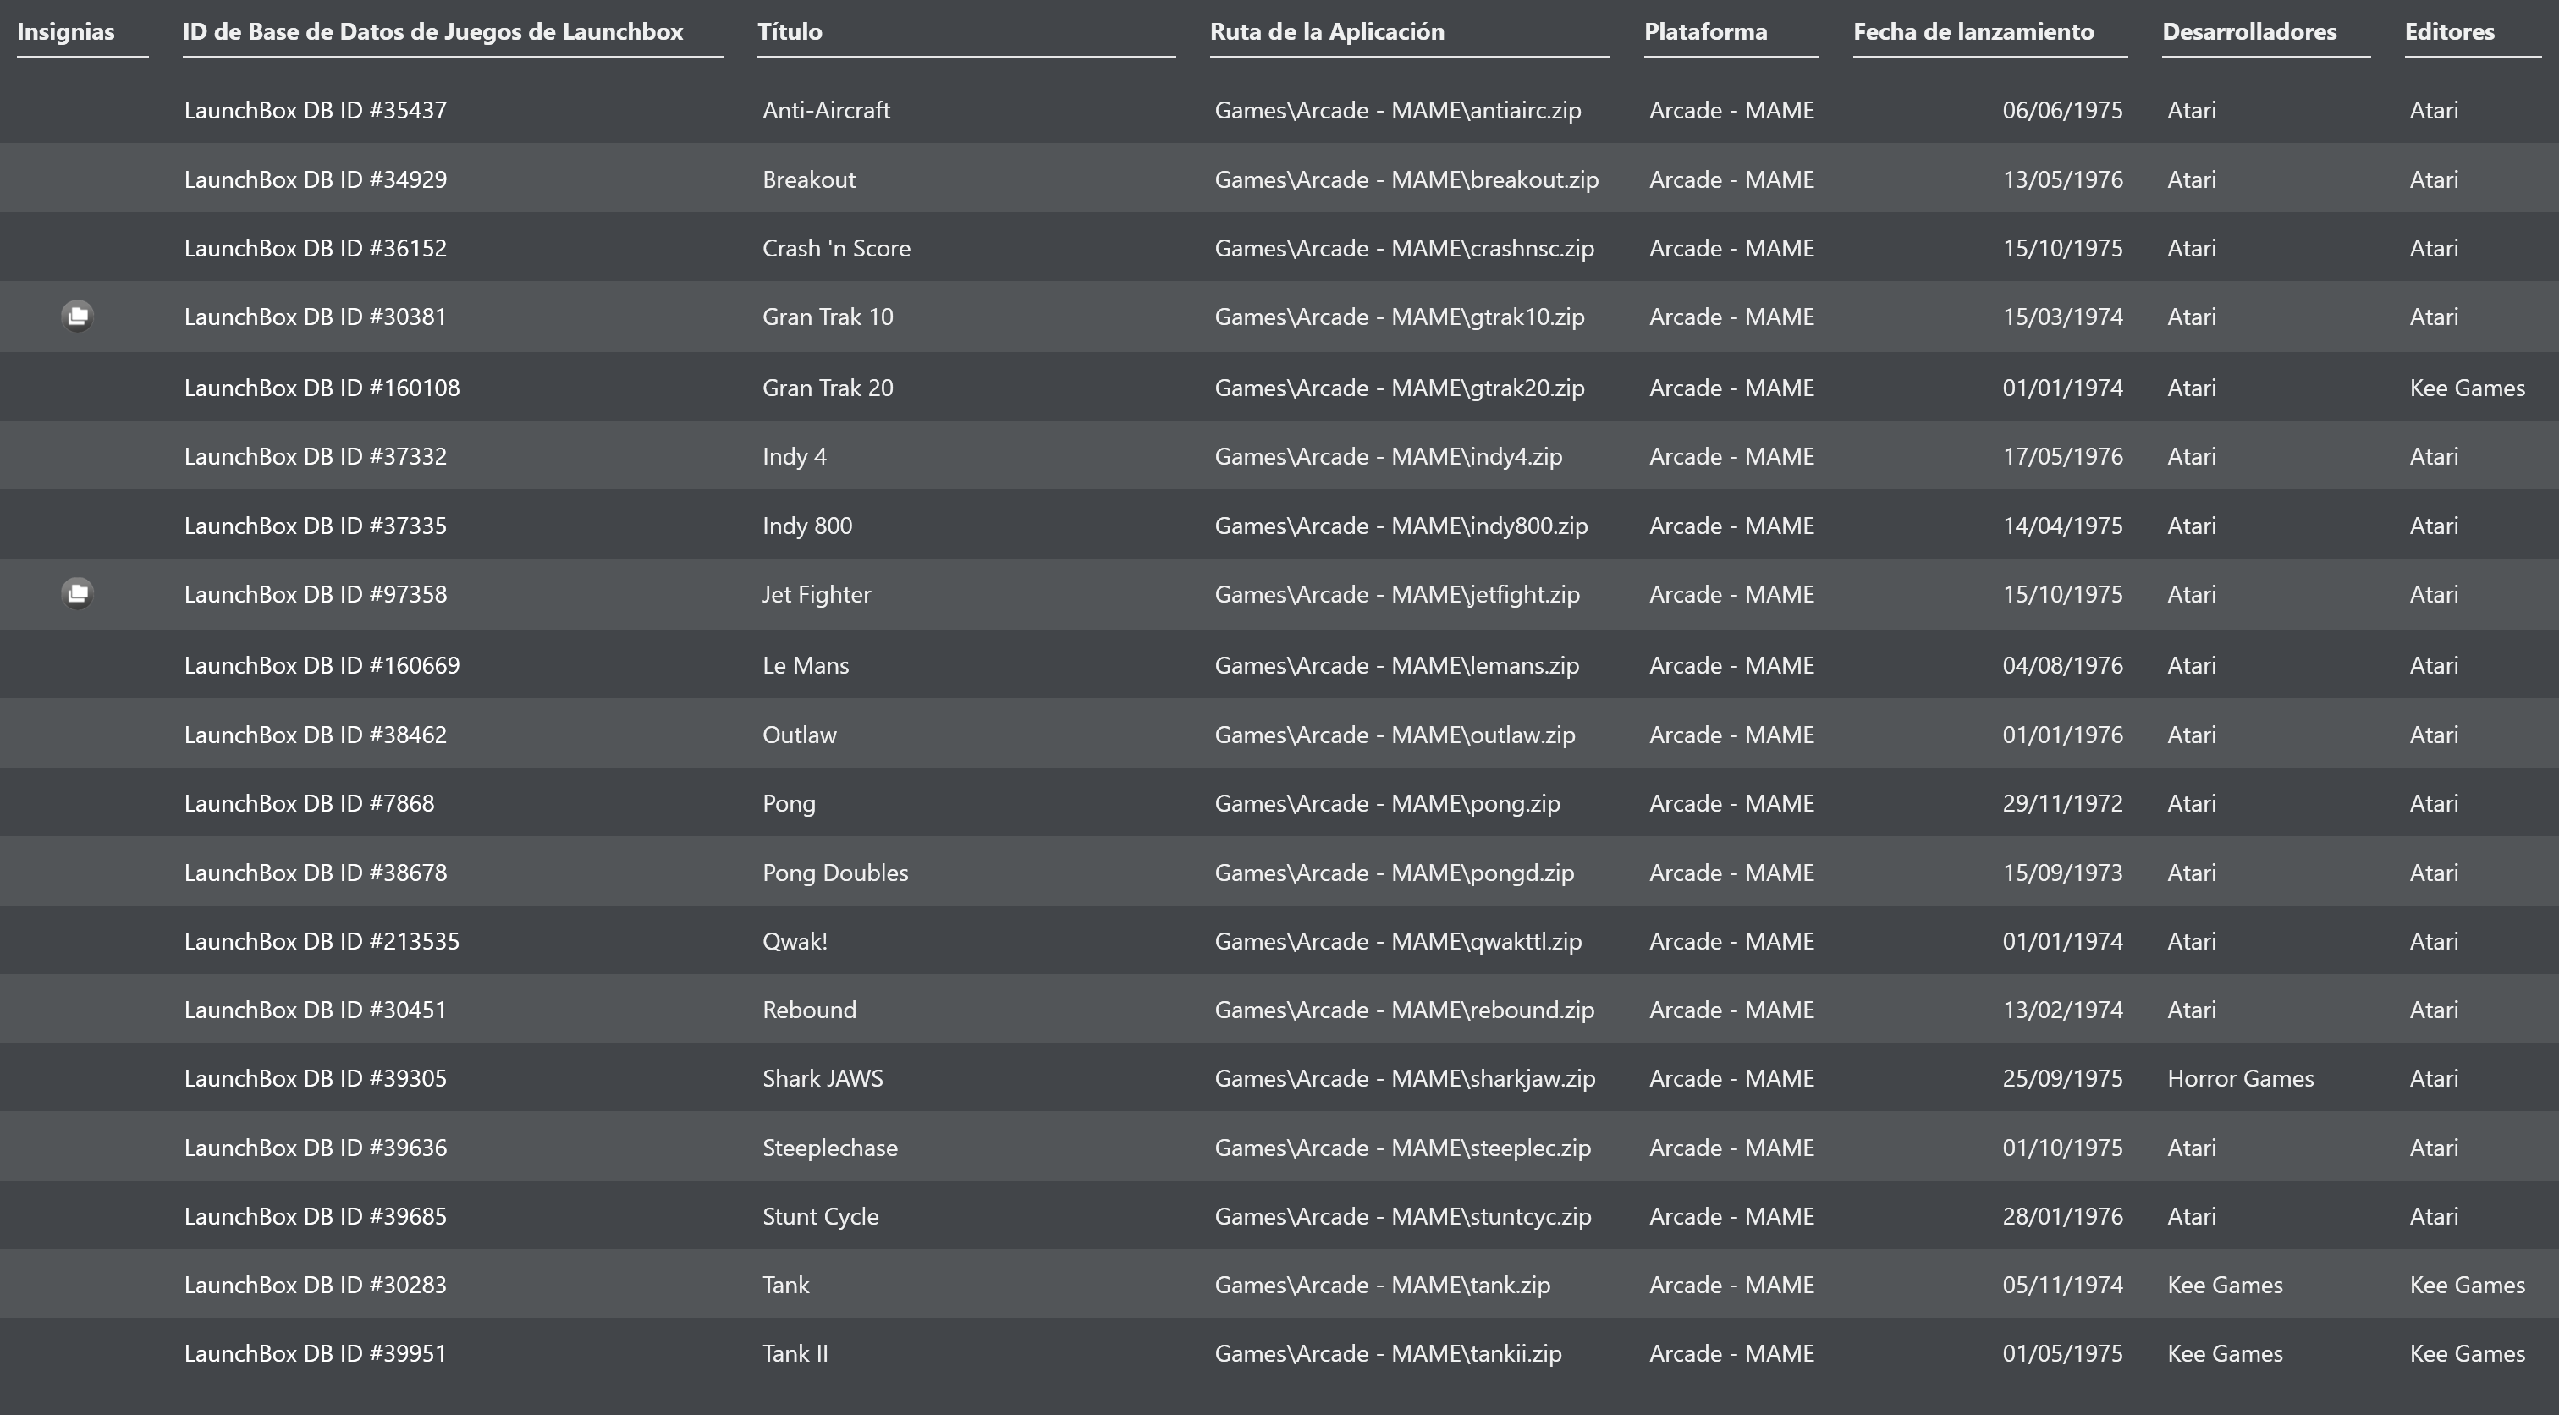Image resolution: width=2559 pixels, height=1415 pixels.
Task: Click release date 04/08/1976
Action: click(x=2062, y=666)
